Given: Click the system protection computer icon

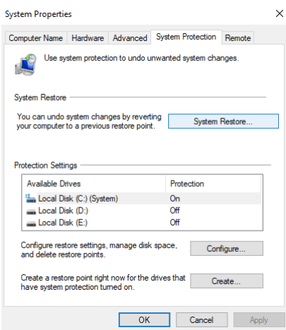Looking at the screenshot, I should pos(26,64).
